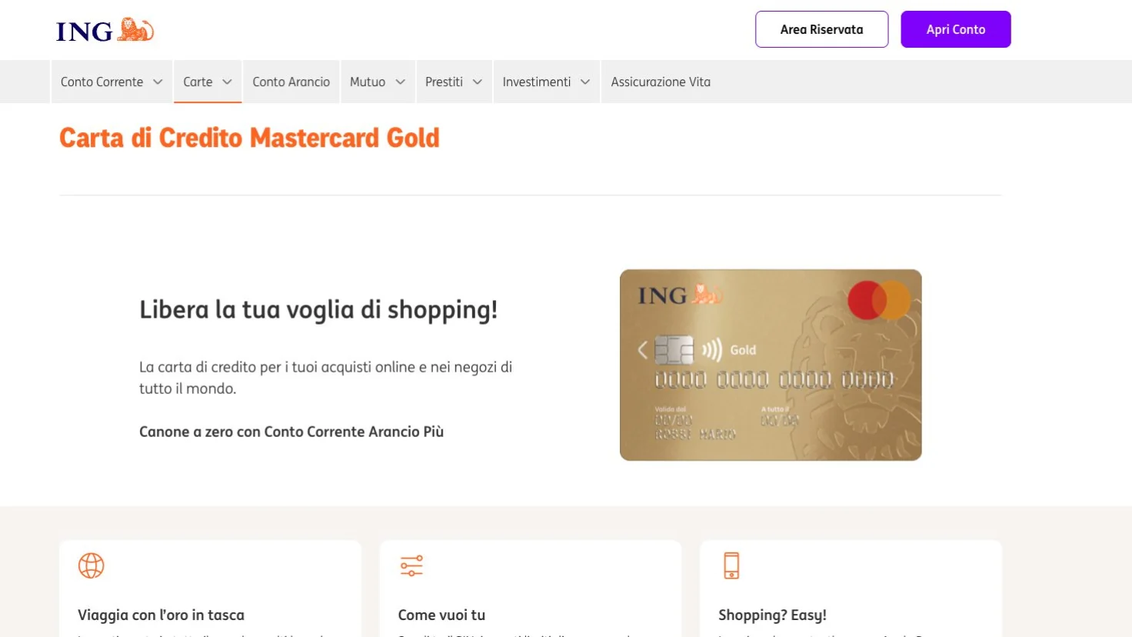The width and height of the screenshot is (1132, 637).
Task: Click the gold Mastercard card image
Action: [771, 365]
